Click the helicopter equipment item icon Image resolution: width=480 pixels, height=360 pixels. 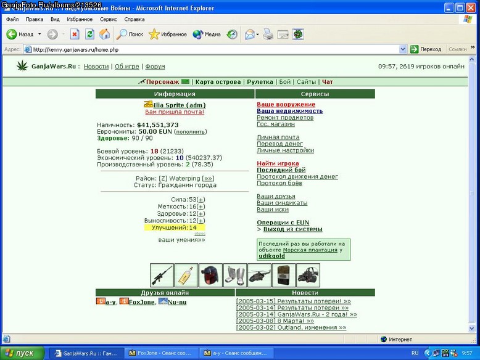coord(259,276)
